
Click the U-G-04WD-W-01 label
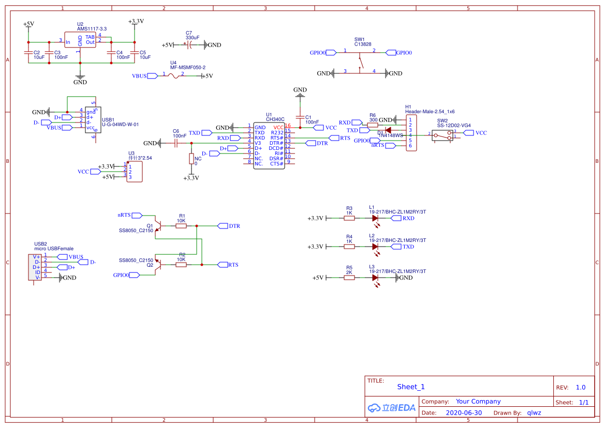[x=121, y=125]
